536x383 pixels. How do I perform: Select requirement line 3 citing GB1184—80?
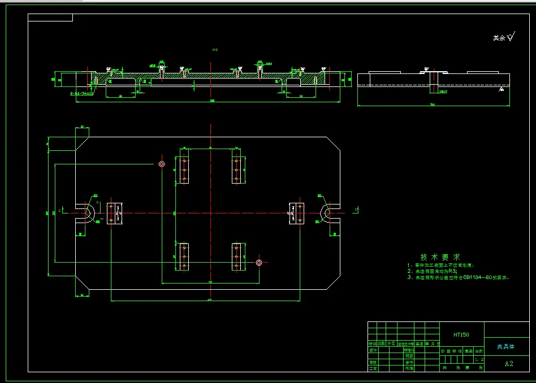coord(458,277)
